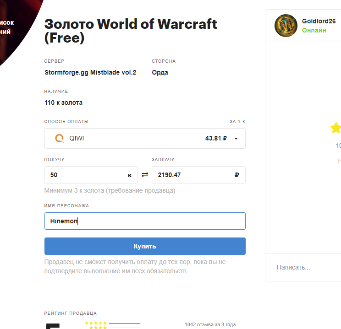Click the 43.81 ₽ price in selector
The image size is (341, 329).
coord(216,138)
